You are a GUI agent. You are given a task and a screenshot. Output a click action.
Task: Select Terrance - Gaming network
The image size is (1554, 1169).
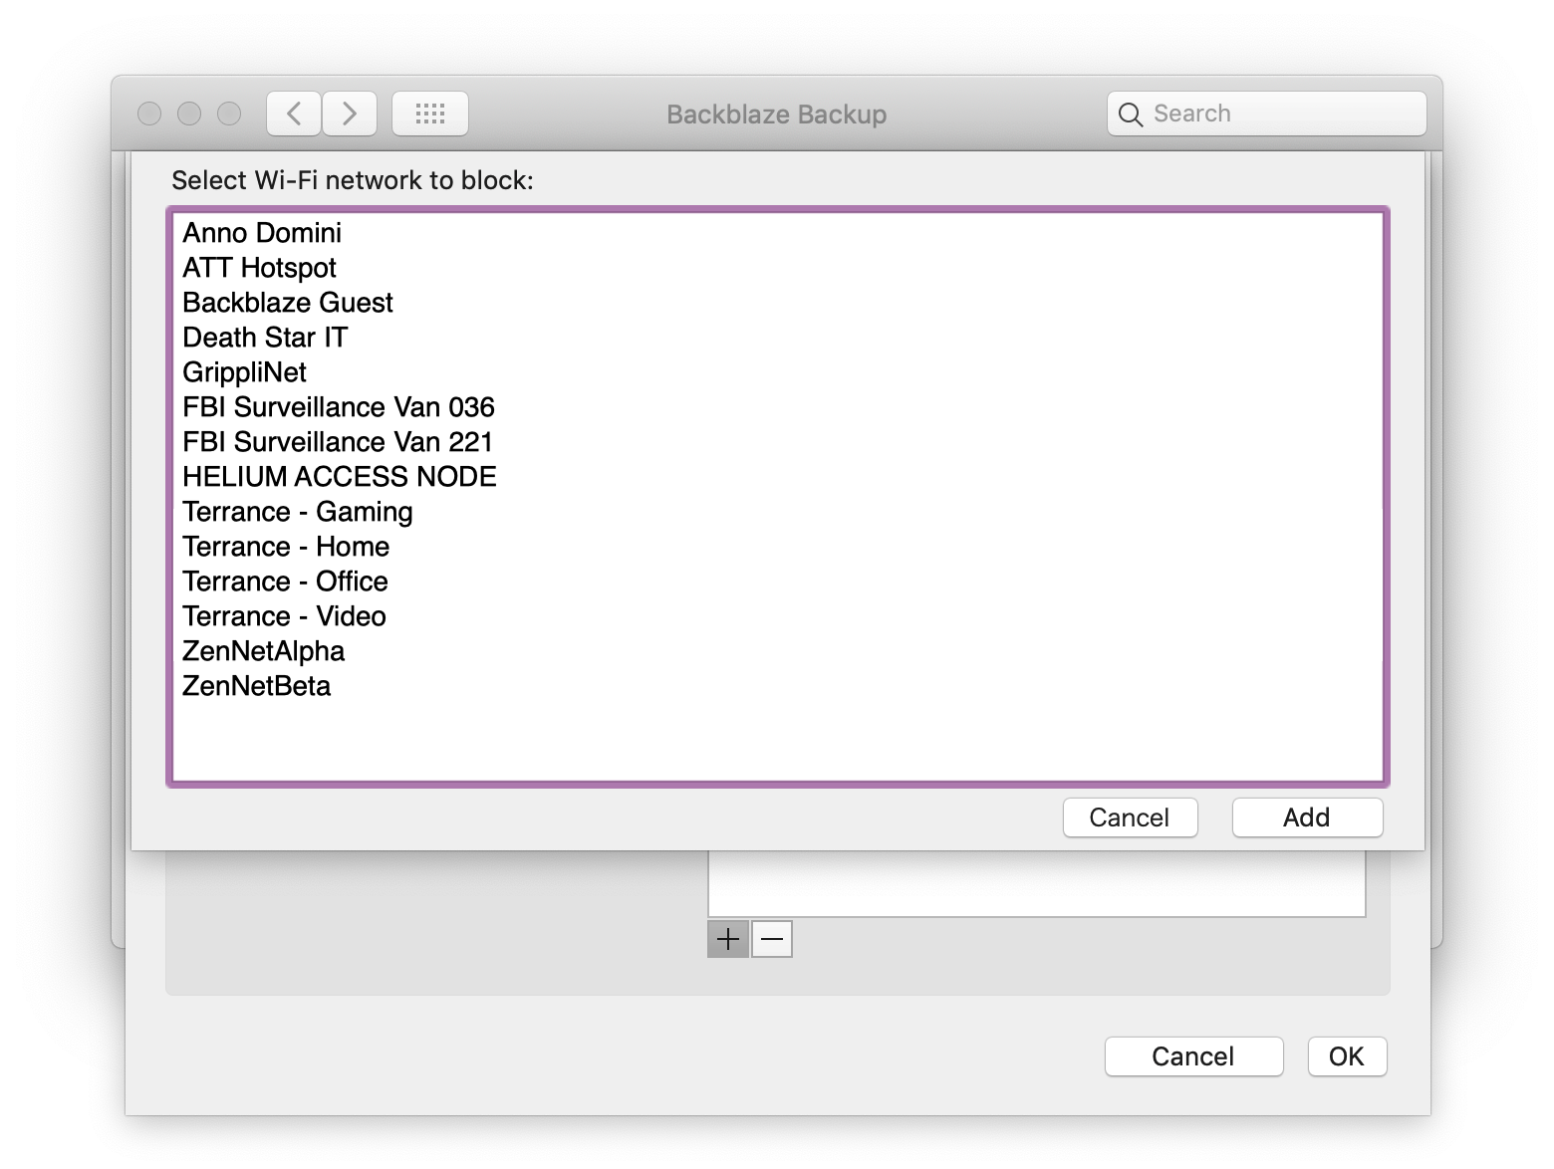(x=777, y=512)
